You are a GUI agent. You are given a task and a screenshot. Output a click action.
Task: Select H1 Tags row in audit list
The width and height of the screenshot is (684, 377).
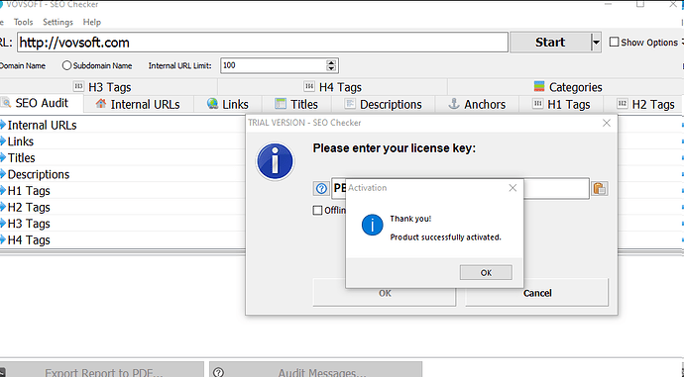coord(123,191)
